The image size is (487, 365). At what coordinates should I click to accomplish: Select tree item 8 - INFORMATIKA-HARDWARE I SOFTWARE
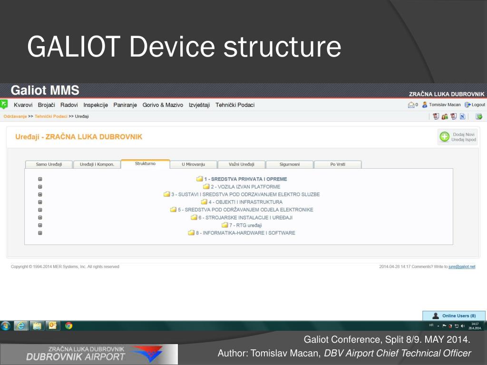point(245,233)
